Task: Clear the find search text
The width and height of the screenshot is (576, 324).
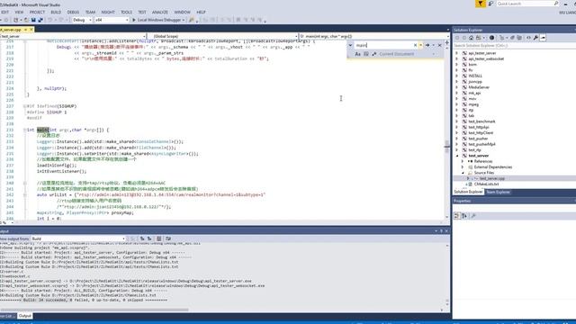Action: 416,45
